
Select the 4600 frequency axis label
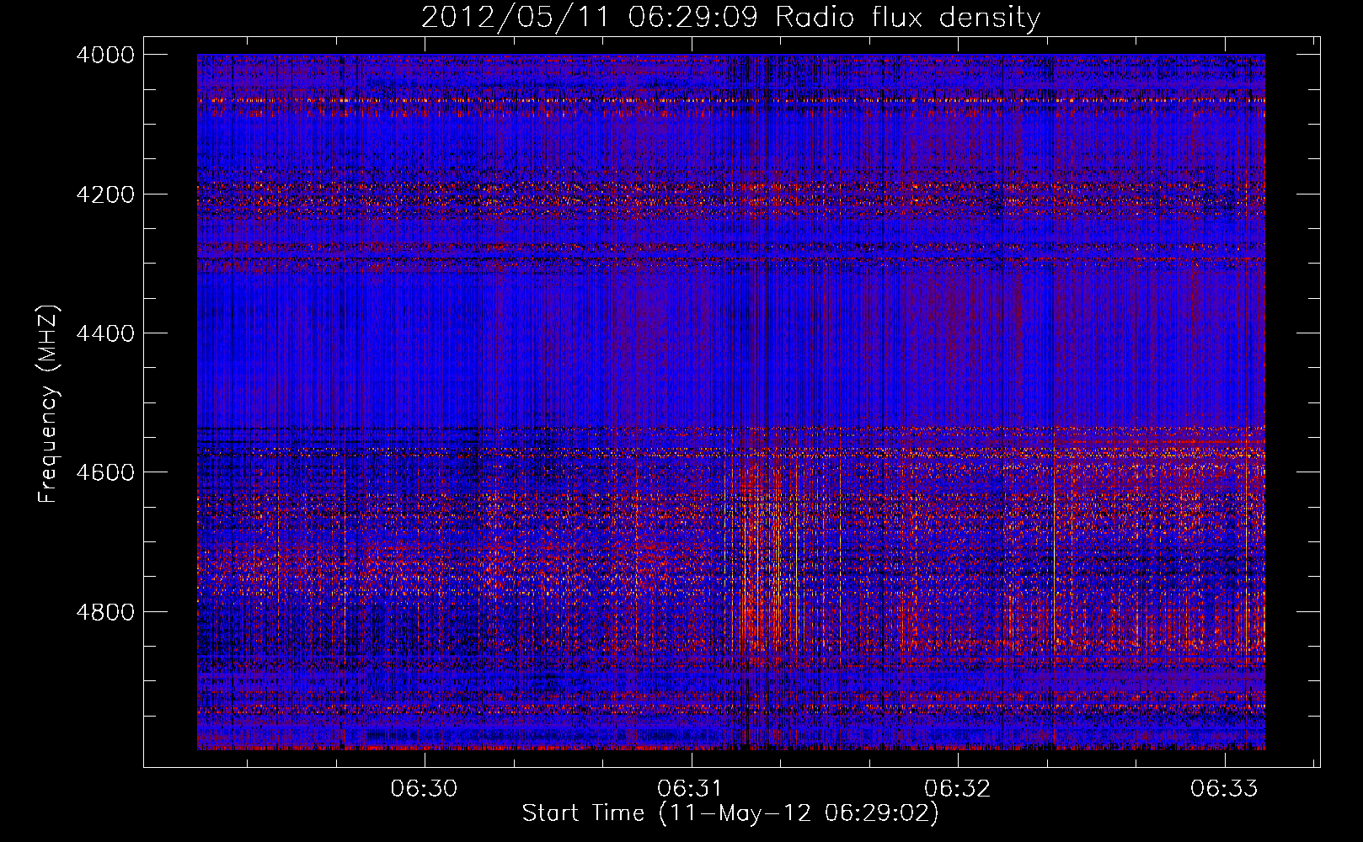[105, 472]
